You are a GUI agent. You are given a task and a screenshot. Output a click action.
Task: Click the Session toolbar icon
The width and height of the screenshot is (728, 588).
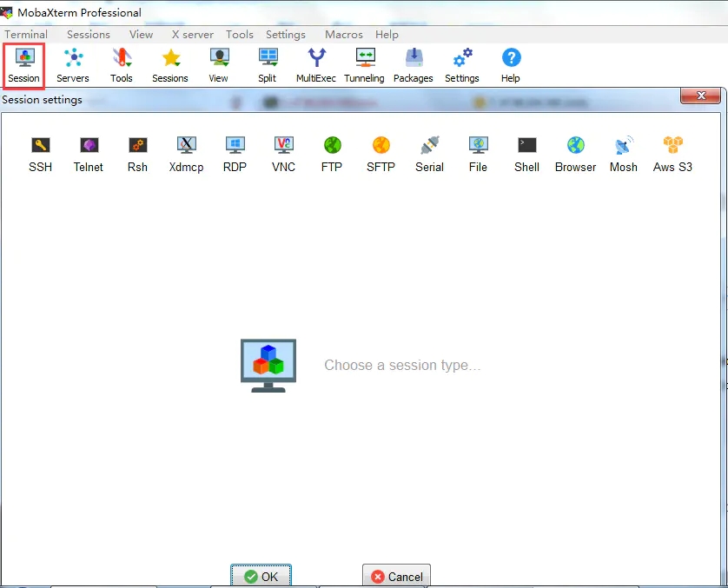(23, 64)
